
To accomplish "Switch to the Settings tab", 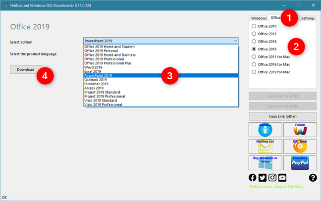I will click(308, 18).
